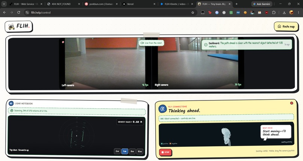Click the '16 fps' left camera label
The image size is (303, 161).
coord(145,85)
